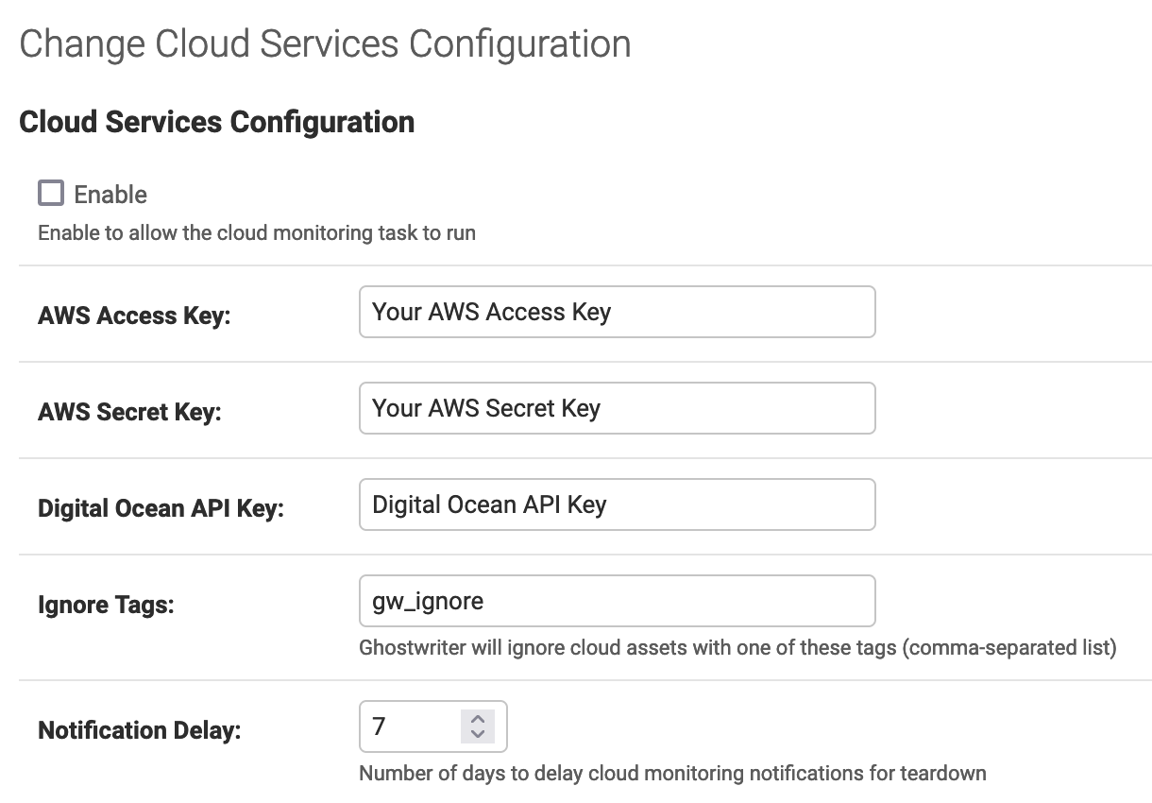Click the 'Change Cloud Services Configuration' page title
This screenshot has height=803, width=1152.
click(x=325, y=44)
